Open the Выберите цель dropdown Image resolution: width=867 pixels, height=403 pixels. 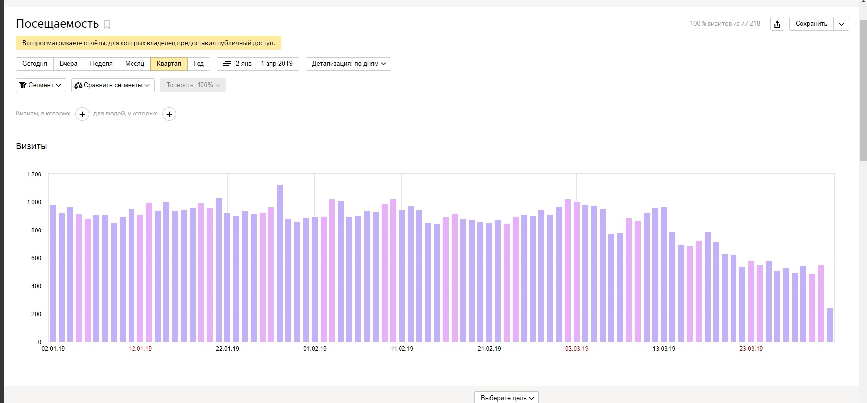coord(507,398)
